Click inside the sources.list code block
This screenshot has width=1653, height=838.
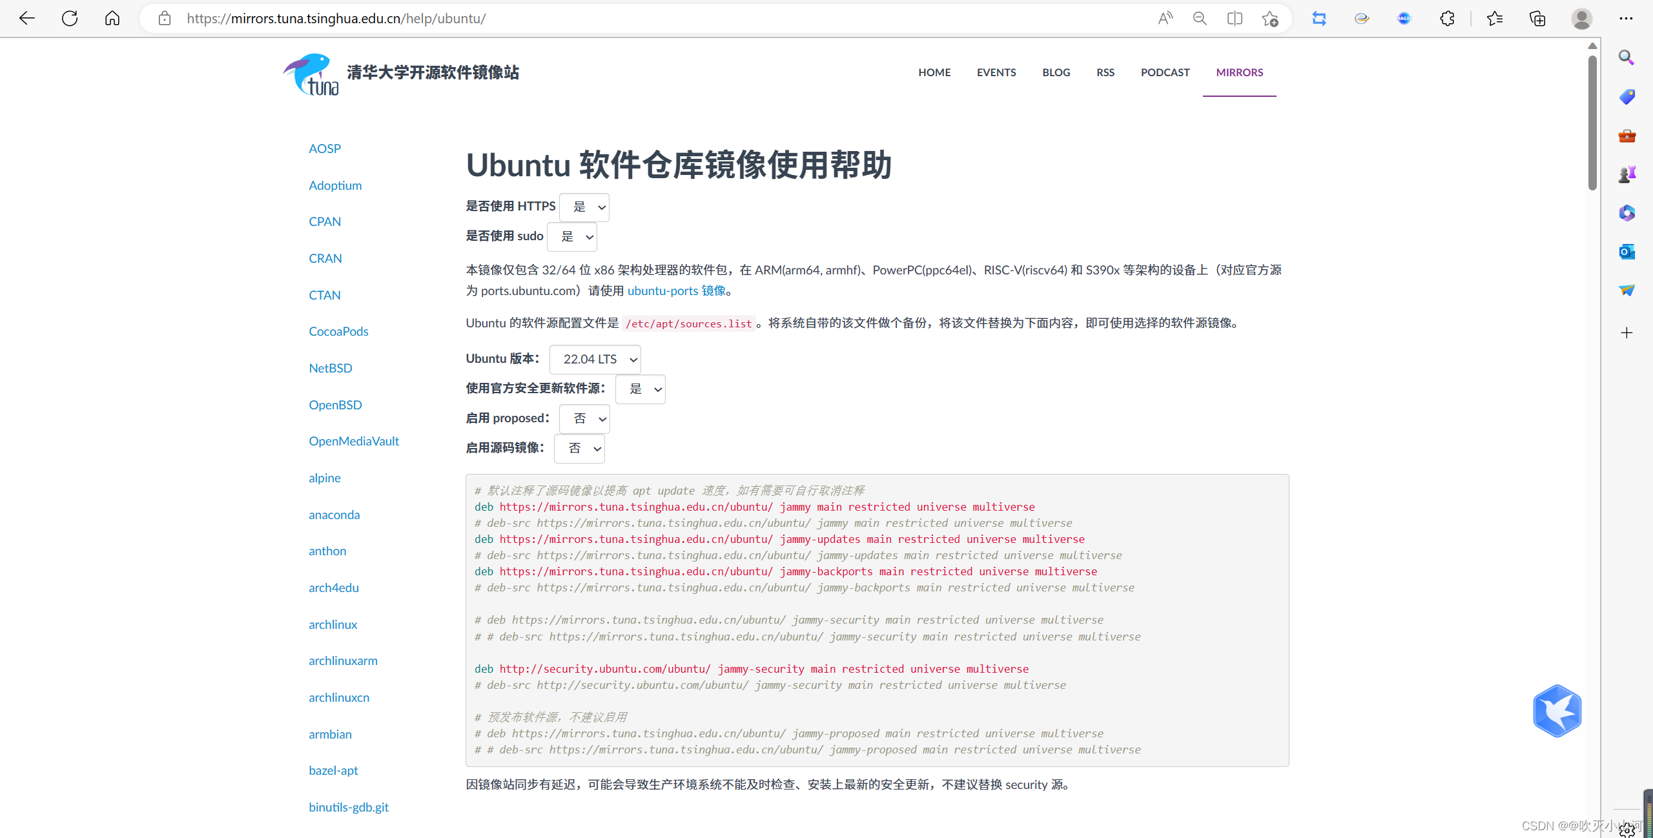(x=877, y=620)
